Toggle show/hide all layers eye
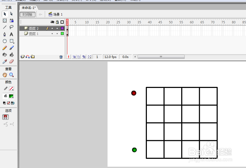Viewport: 246px width, 168px height. (52, 22)
